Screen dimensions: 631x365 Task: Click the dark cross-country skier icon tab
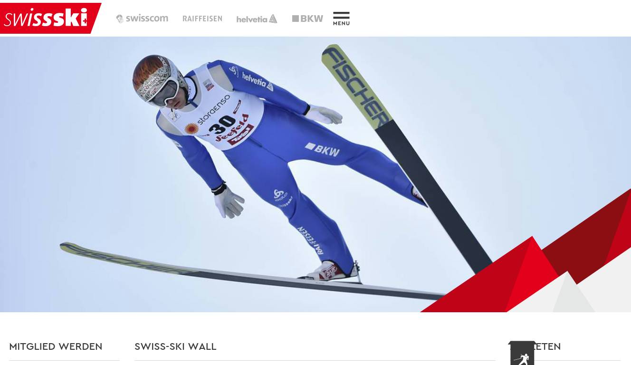[x=522, y=354]
